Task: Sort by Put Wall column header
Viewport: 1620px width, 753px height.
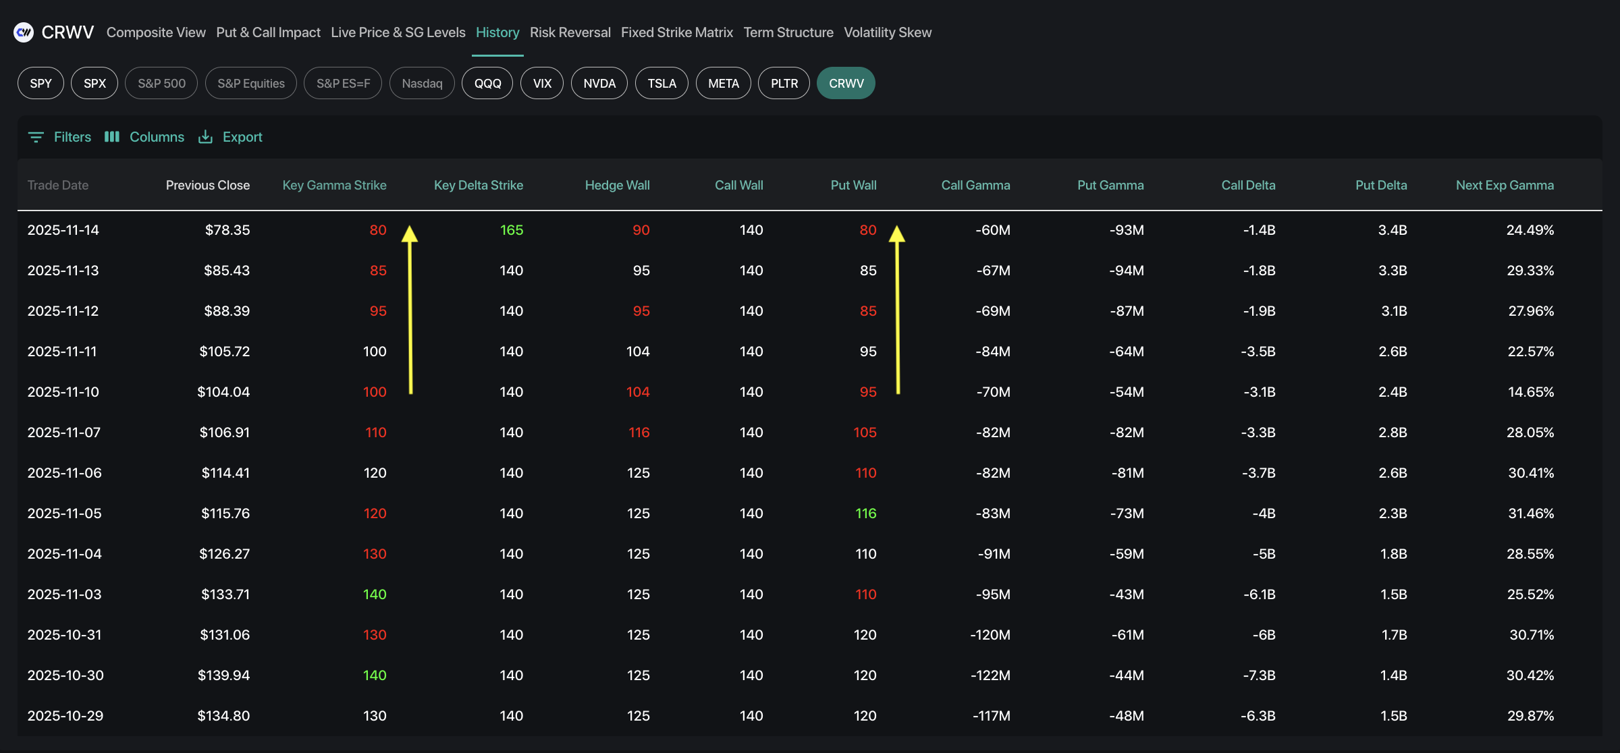Action: (x=853, y=185)
